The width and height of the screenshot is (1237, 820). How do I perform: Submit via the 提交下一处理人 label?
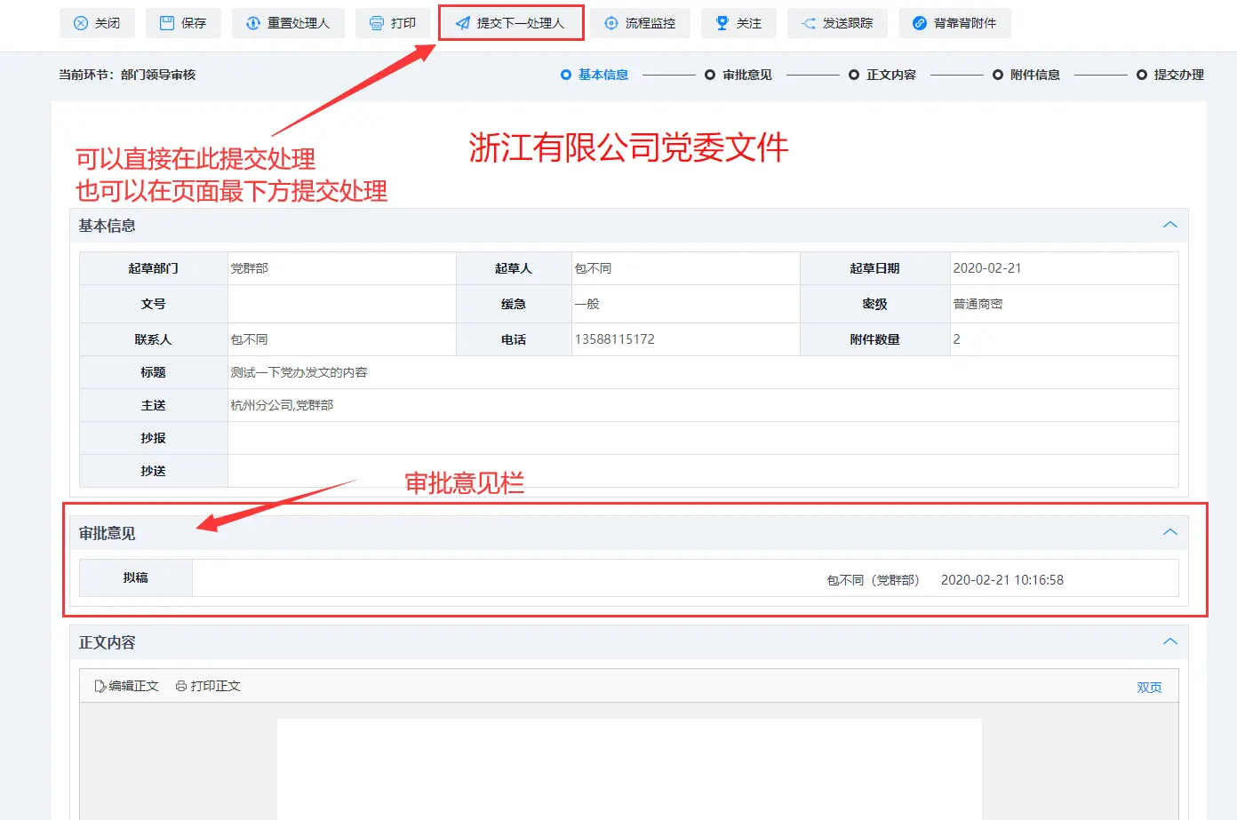(521, 23)
